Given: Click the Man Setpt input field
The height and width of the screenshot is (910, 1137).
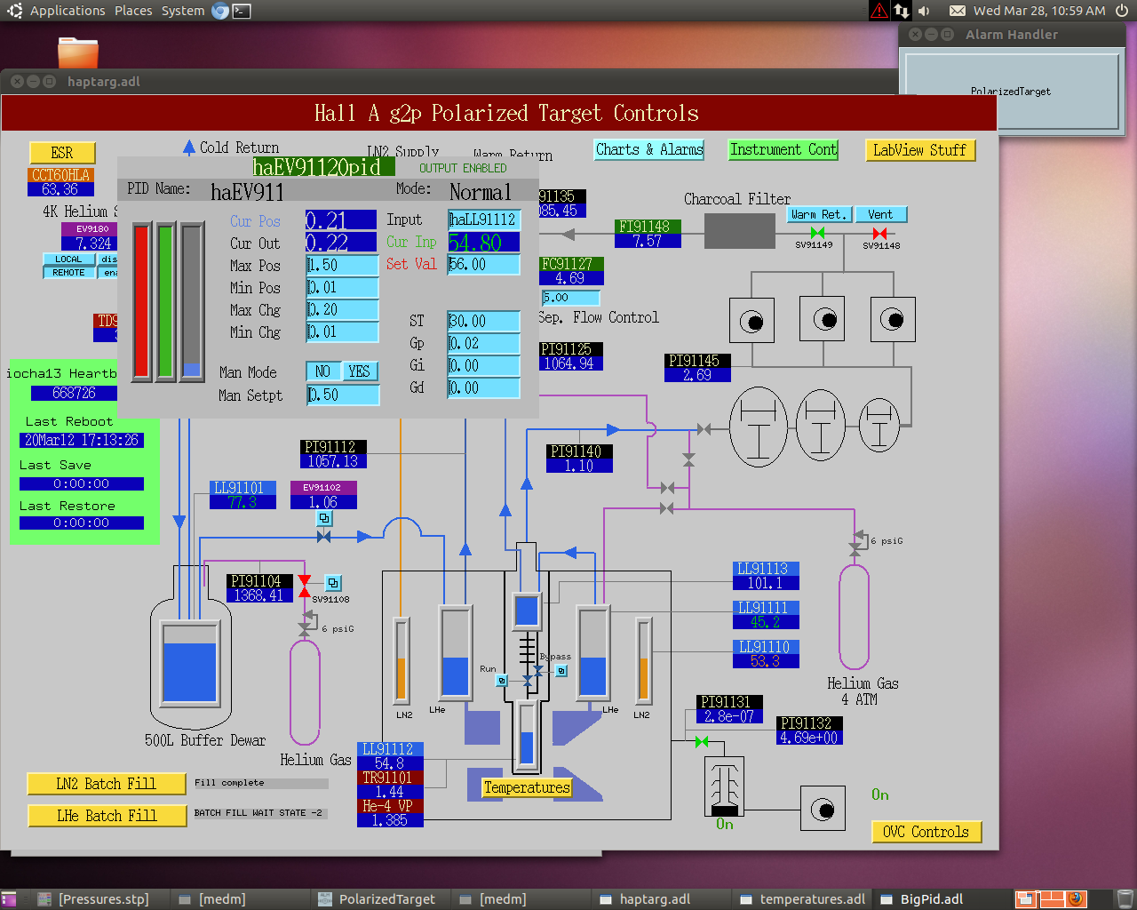Looking at the screenshot, I should point(343,395).
